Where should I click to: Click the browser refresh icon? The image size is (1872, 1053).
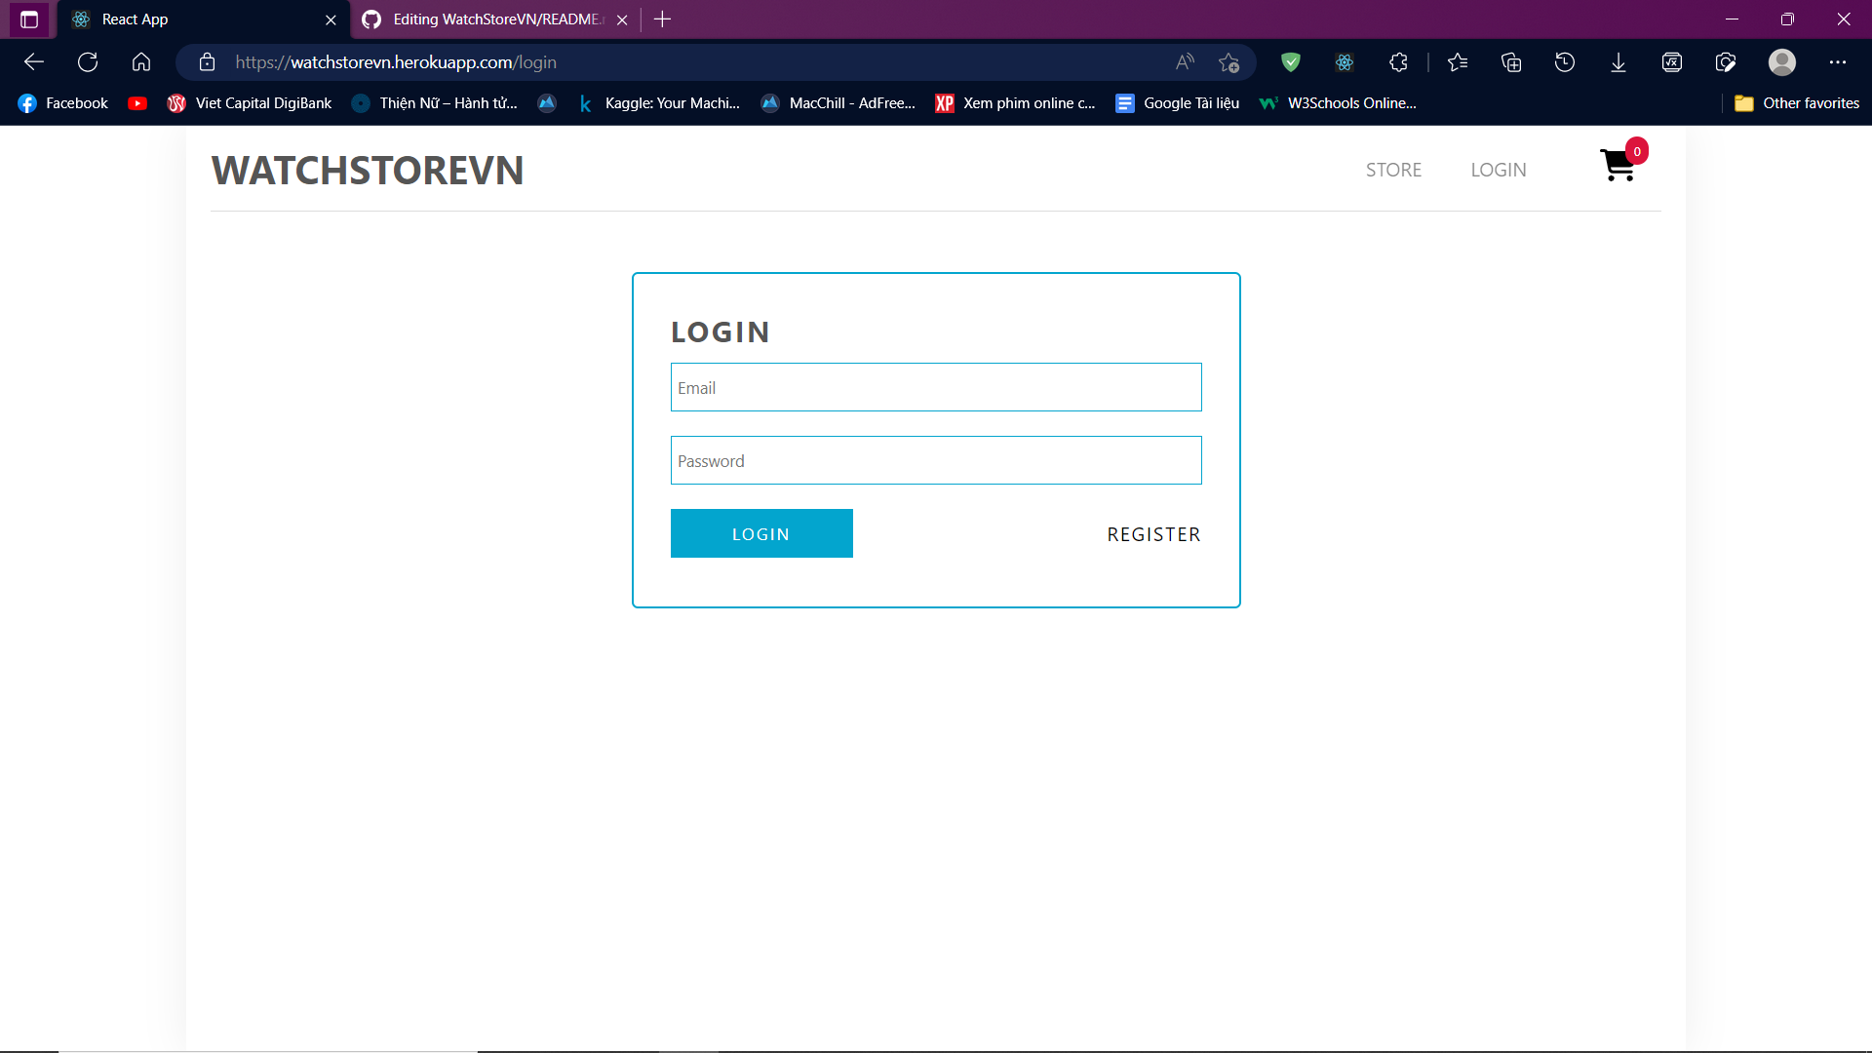[x=88, y=62]
